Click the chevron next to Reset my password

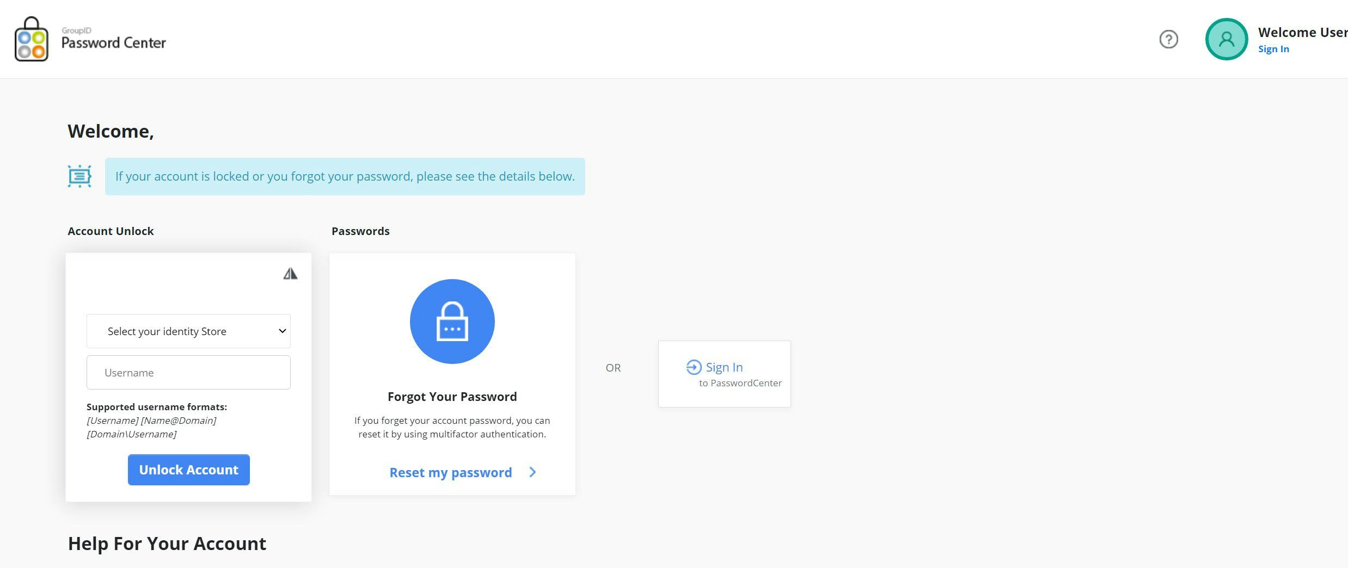pos(532,472)
